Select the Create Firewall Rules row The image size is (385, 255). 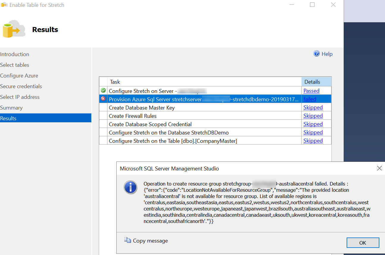pos(215,115)
